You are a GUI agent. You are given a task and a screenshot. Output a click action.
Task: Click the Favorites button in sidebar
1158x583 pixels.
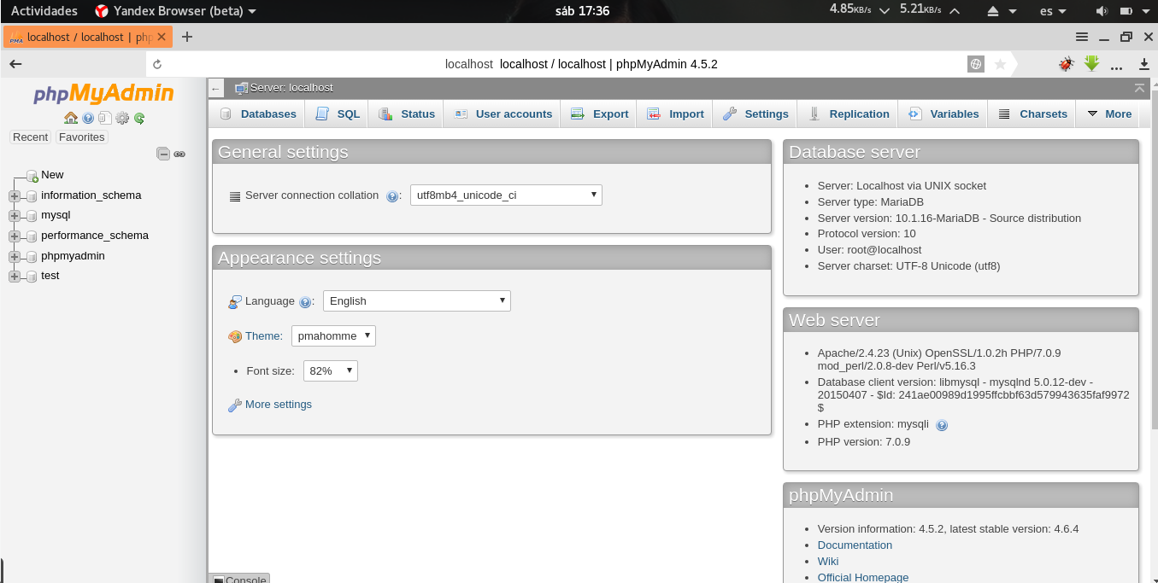click(82, 137)
